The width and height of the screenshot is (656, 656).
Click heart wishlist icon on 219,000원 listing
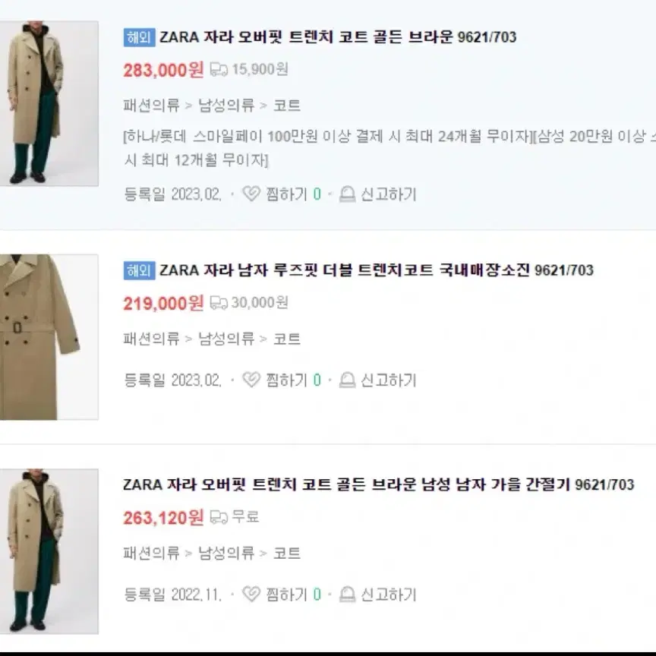pos(251,380)
